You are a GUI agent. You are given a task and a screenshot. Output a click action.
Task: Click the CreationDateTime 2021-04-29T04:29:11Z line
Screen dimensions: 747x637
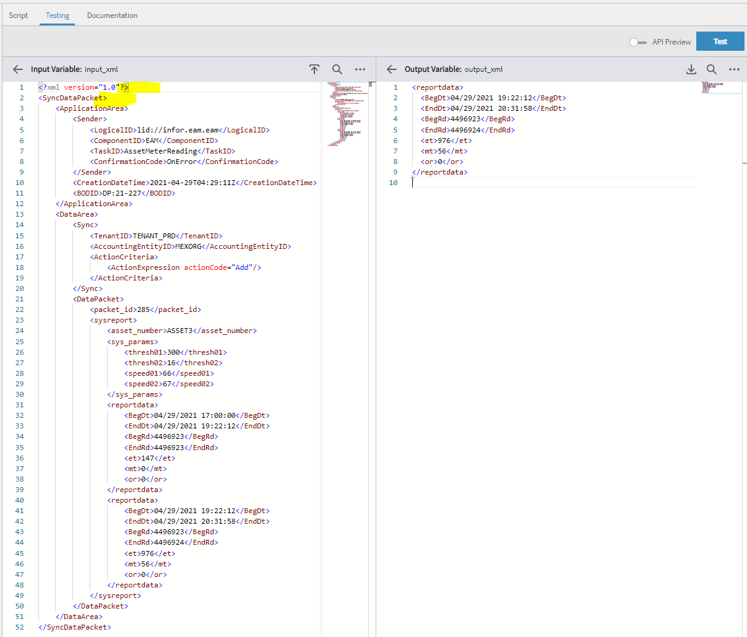coord(195,183)
